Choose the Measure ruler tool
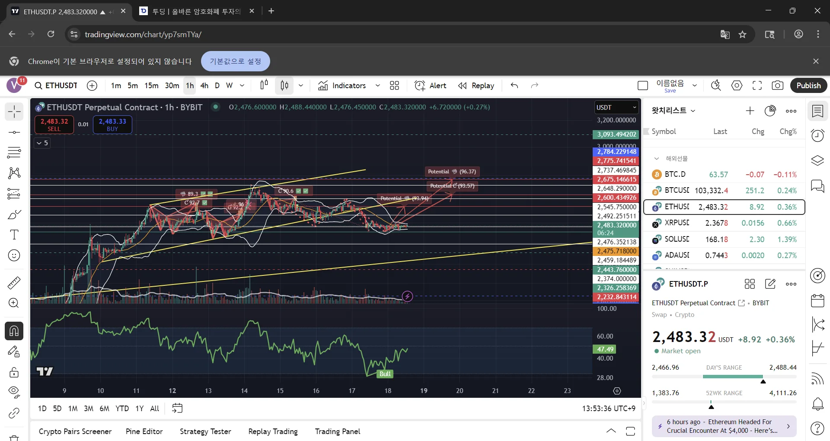This screenshot has height=441, width=830. click(x=14, y=283)
